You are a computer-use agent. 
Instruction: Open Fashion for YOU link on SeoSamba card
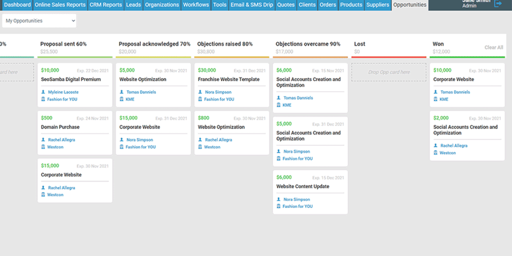point(62,99)
